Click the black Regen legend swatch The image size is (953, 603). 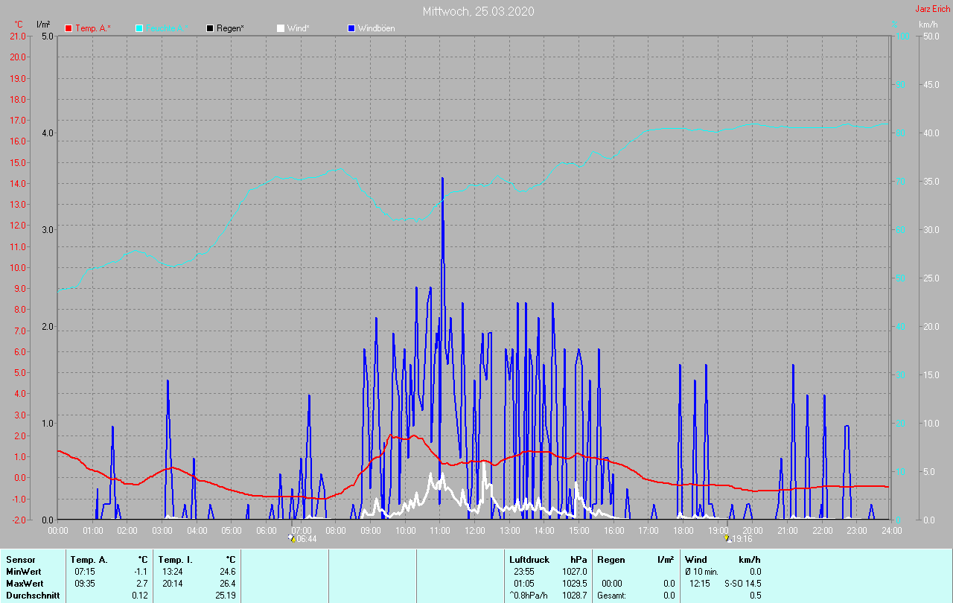tap(210, 28)
